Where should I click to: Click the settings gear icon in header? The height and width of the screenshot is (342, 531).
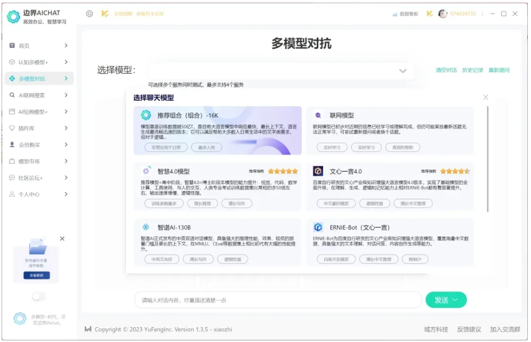pyautogui.click(x=89, y=14)
